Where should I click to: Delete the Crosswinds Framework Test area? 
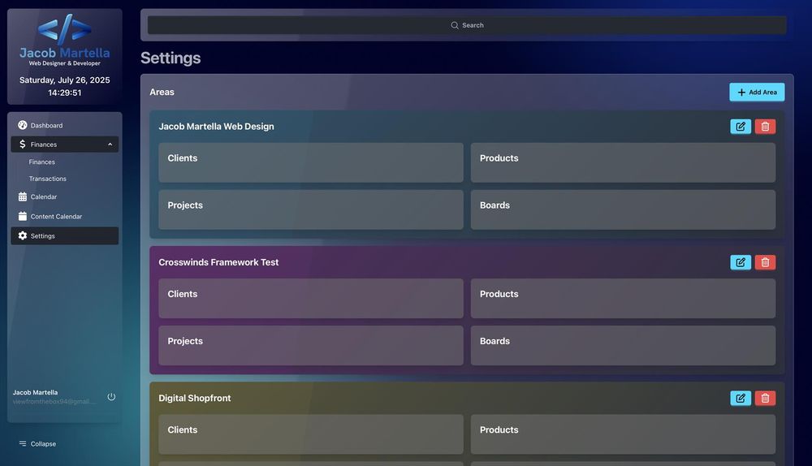765,262
